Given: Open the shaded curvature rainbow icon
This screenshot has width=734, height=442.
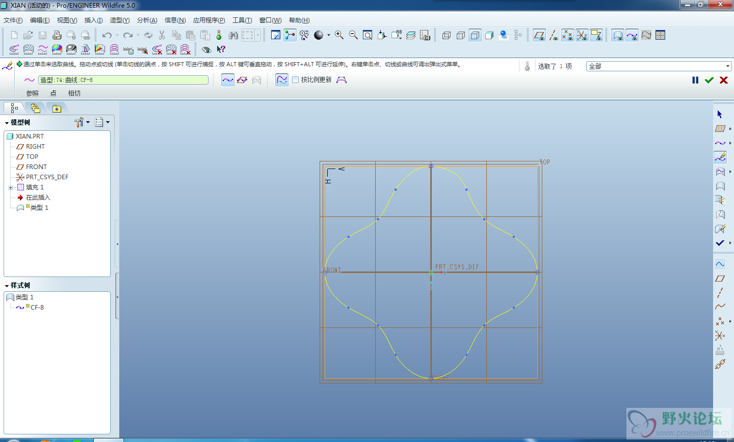Looking at the screenshot, I should (x=57, y=49).
